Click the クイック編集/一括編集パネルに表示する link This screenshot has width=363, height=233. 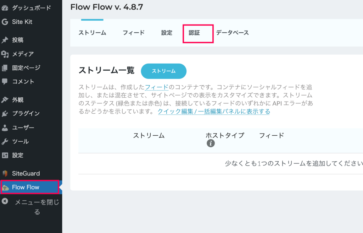214,112
